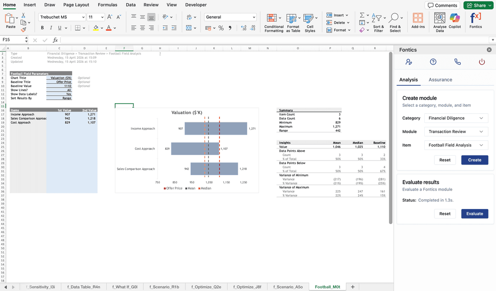Apply percent style format
Screen dimensions: 496x291
tap(221, 28)
